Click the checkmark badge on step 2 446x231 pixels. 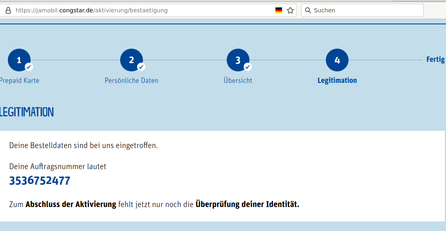pyautogui.click(x=141, y=67)
